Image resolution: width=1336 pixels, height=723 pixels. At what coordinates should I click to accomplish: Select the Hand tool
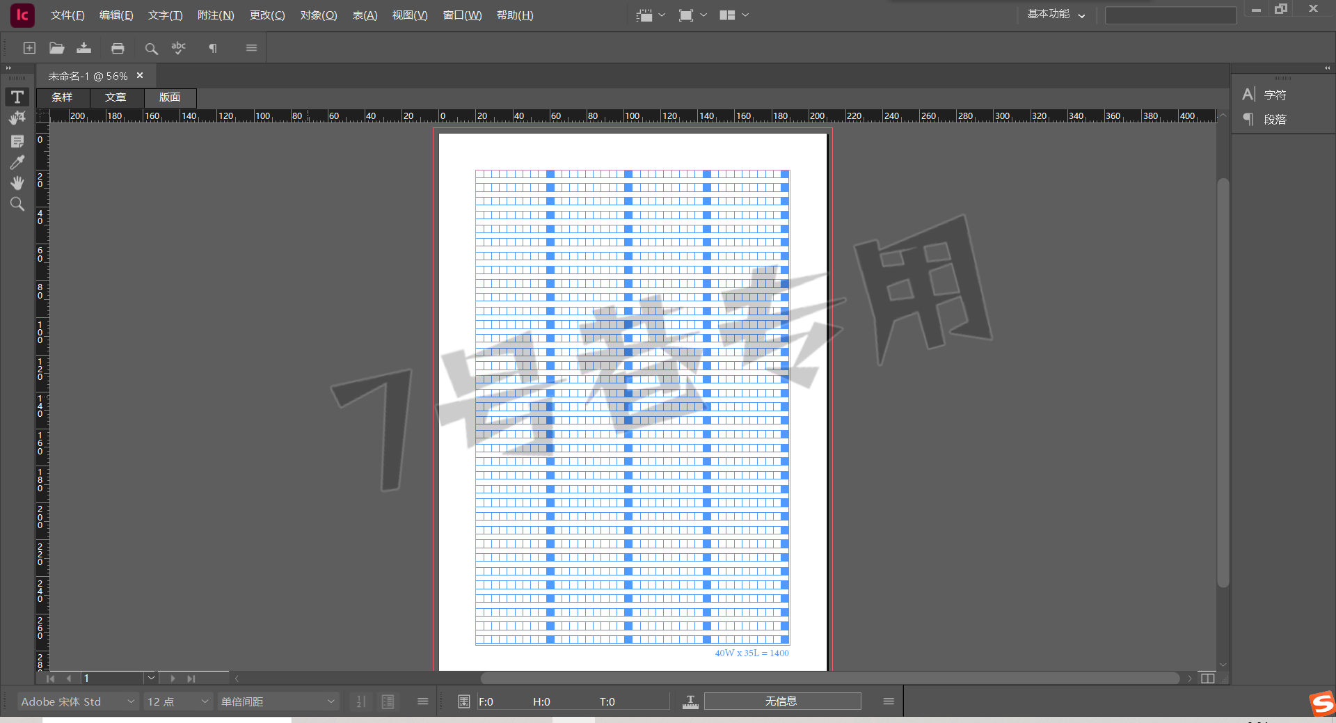17,183
